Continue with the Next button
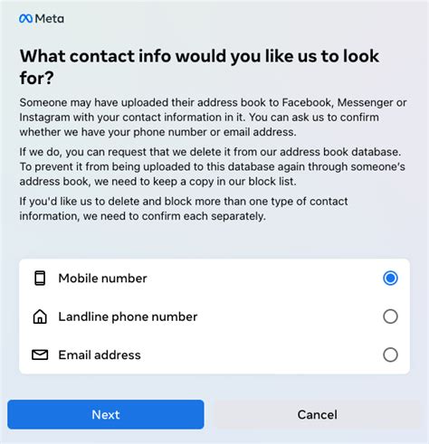This screenshot has width=429, height=444. [x=106, y=414]
